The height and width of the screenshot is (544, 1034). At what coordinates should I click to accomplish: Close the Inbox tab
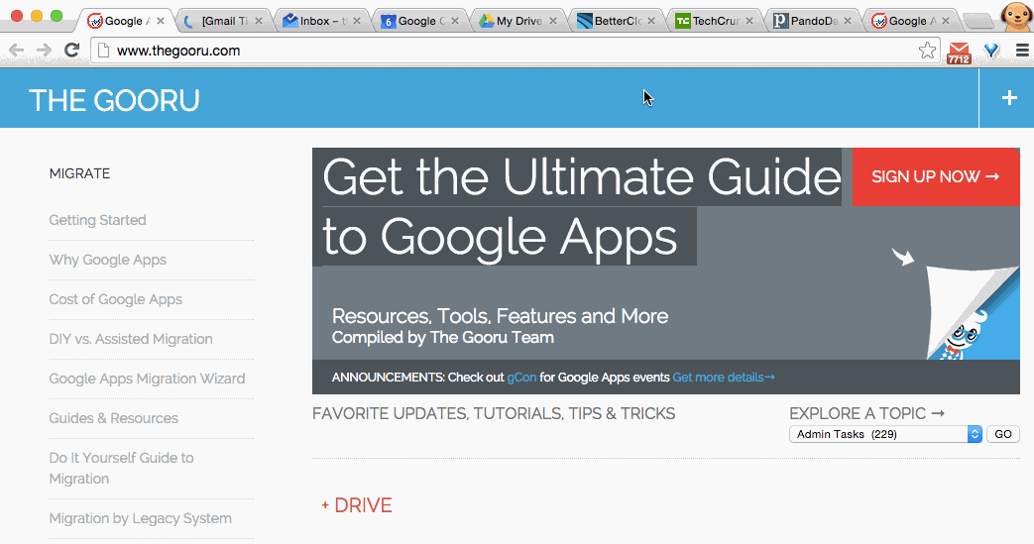tap(357, 21)
